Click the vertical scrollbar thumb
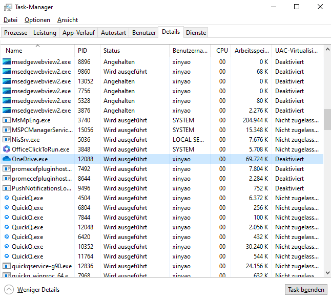Image resolution: width=331 pixels, height=301 pixels. tap(327, 119)
